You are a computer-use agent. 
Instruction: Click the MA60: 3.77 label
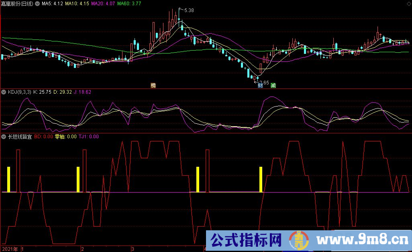(129, 4)
